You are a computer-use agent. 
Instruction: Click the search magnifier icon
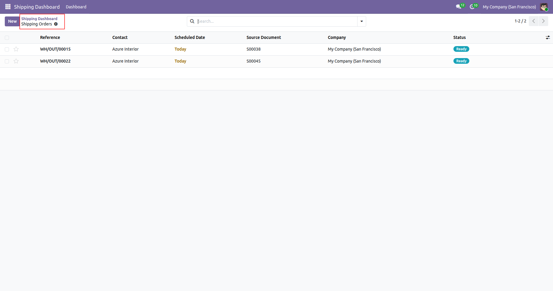tap(192, 21)
